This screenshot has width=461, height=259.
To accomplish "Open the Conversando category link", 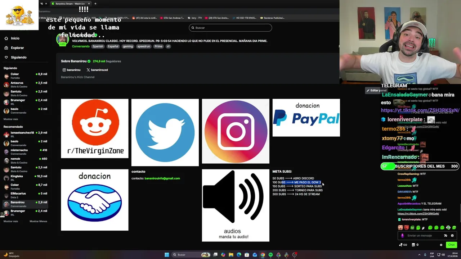I will [x=80, y=46].
